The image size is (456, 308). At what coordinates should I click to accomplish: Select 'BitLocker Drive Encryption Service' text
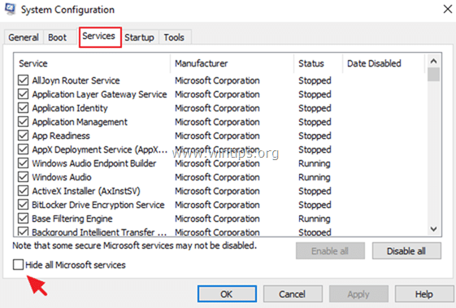click(x=98, y=205)
